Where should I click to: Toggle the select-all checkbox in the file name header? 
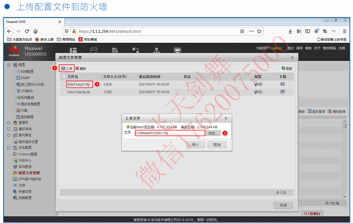pos(64,77)
